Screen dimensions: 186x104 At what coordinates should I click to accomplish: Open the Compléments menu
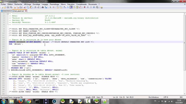(x=81, y=4)
